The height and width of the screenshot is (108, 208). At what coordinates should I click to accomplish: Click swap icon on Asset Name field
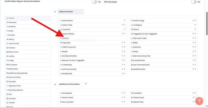(x=124, y=21)
